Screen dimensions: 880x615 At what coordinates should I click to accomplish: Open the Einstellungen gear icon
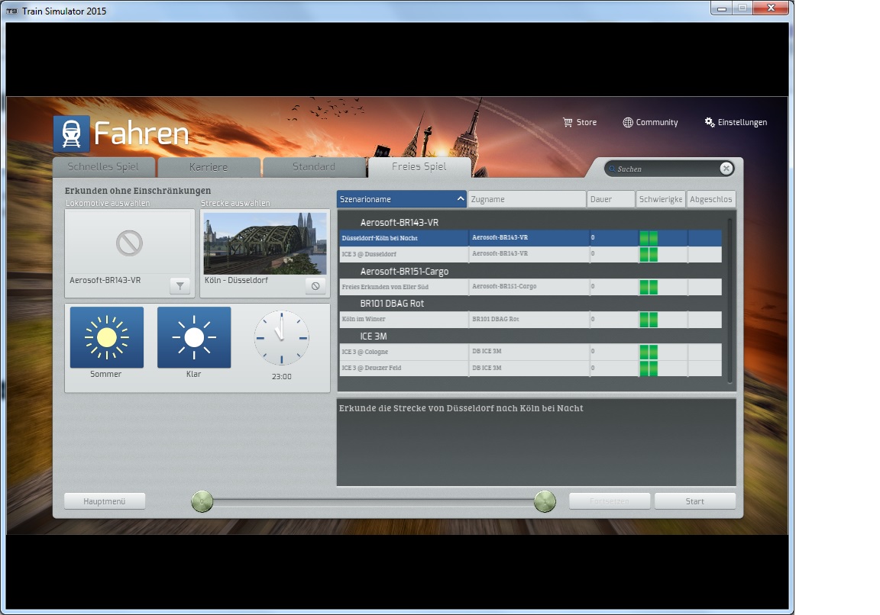[710, 122]
